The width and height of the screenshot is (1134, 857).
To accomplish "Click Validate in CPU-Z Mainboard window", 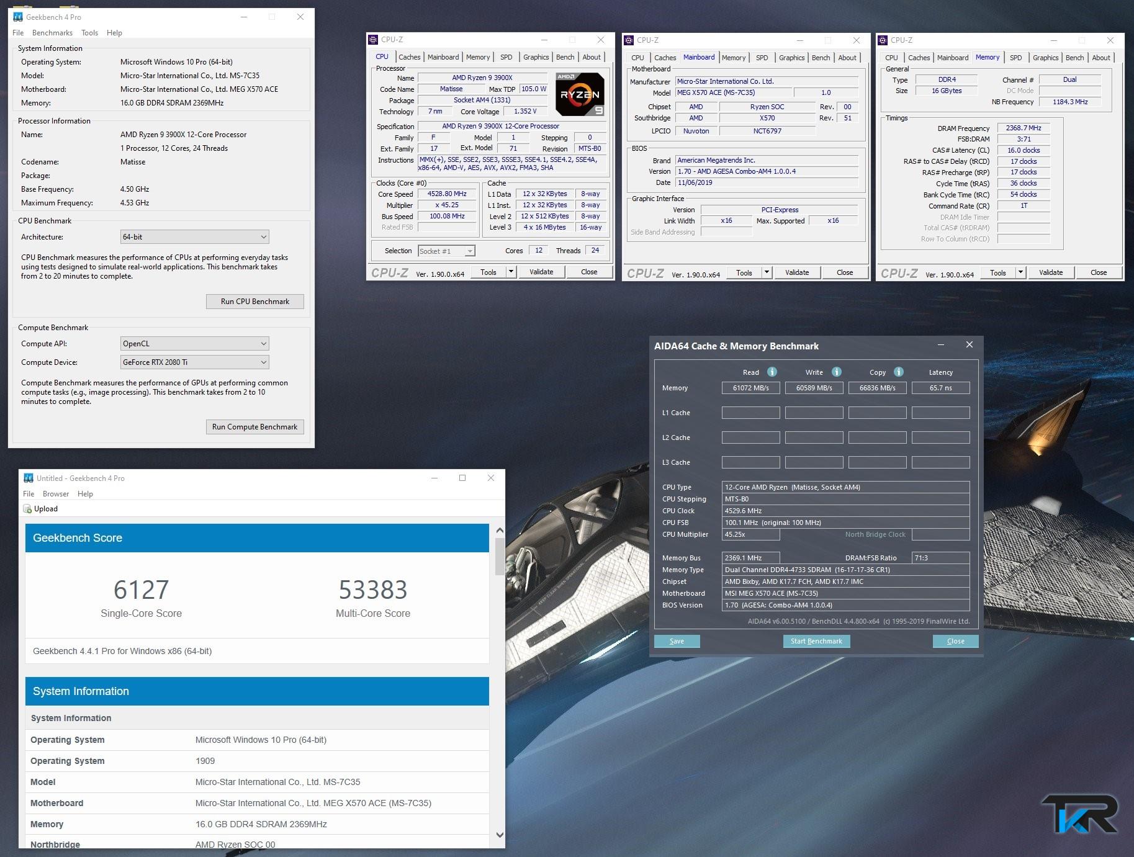I will tap(797, 272).
